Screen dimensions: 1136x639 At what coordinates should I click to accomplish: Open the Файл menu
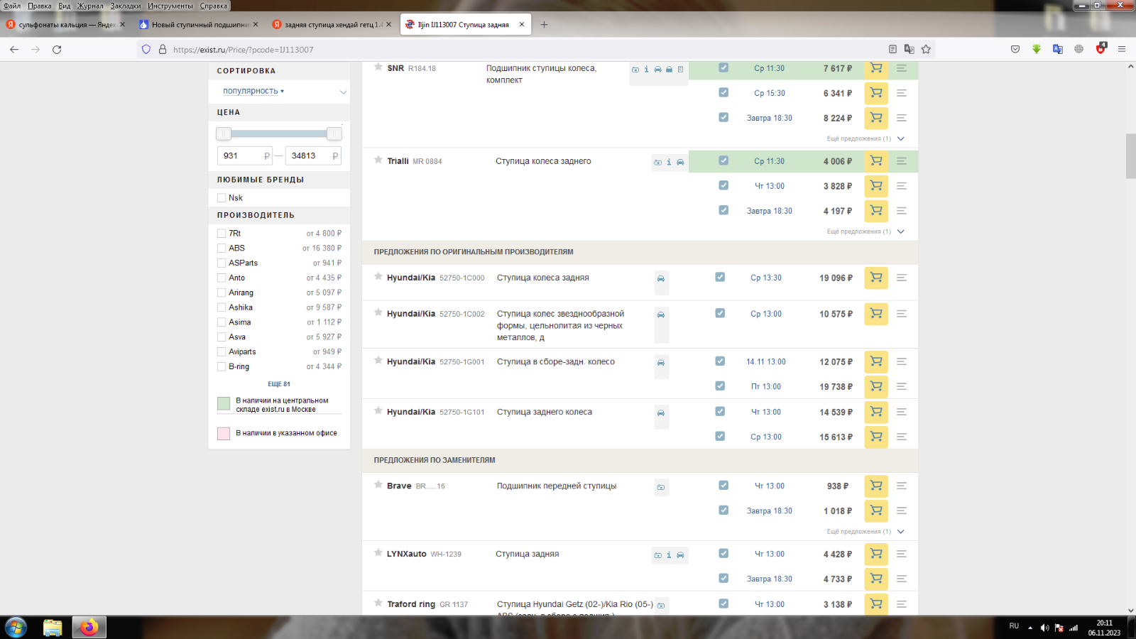point(12,6)
